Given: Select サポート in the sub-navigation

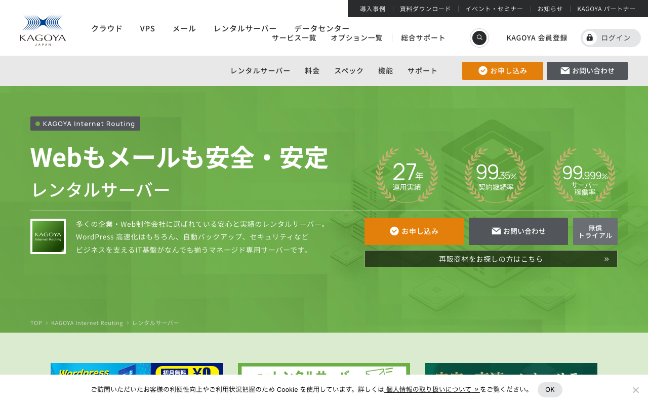Looking at the screenshot, I should pyautogui.click(x=422, y=71).
